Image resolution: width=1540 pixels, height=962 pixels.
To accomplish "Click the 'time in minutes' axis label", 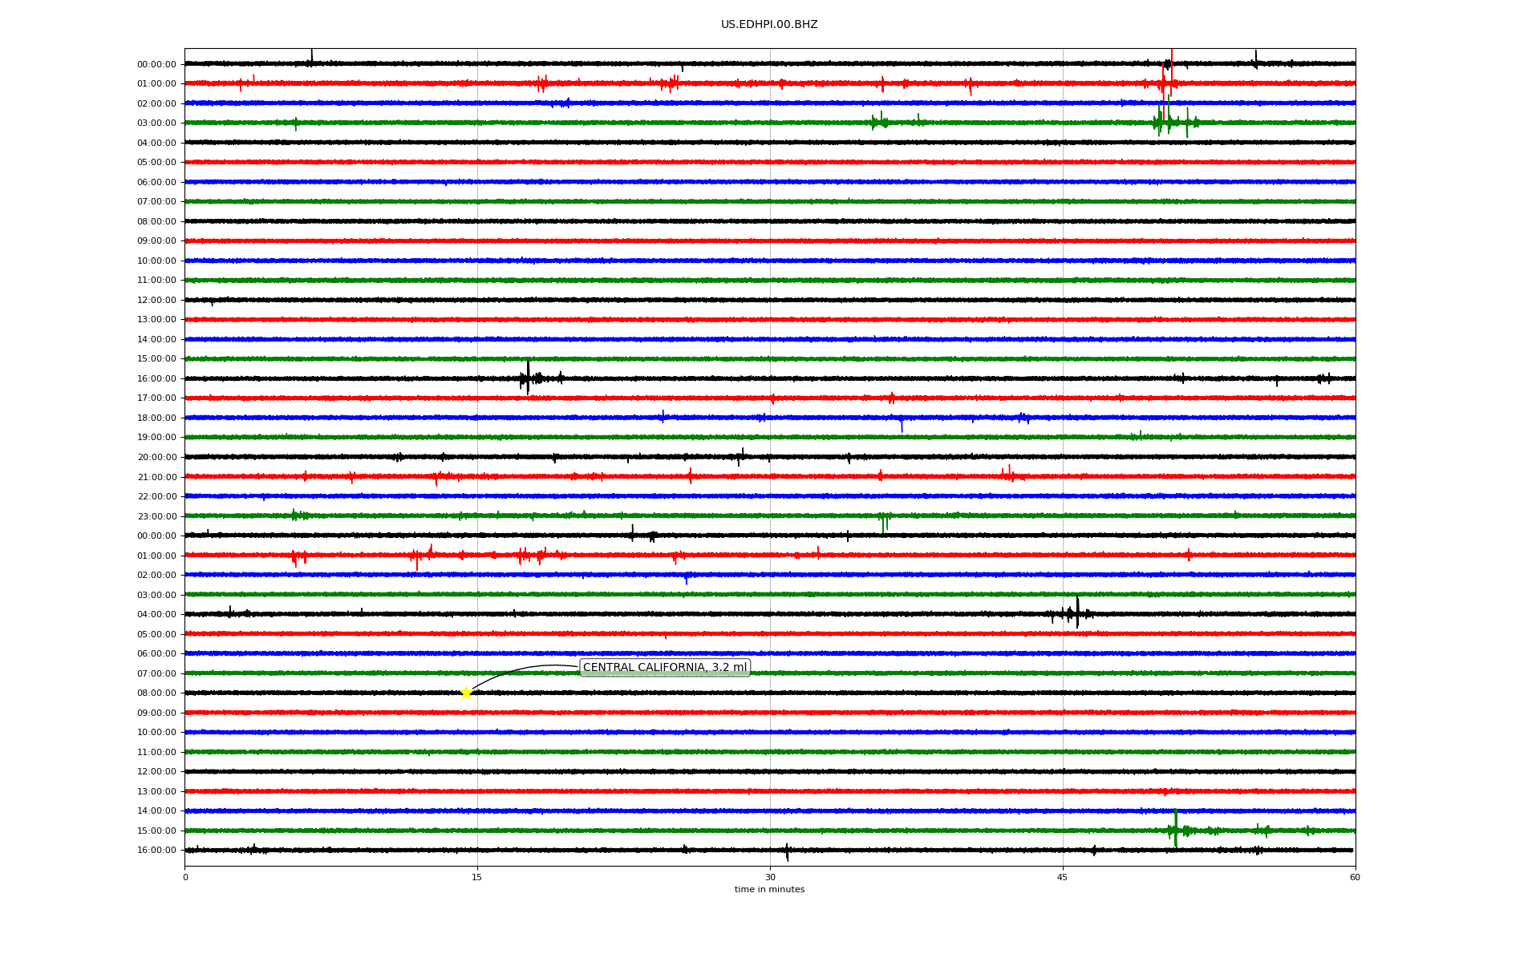I will [x=768, y=889].
